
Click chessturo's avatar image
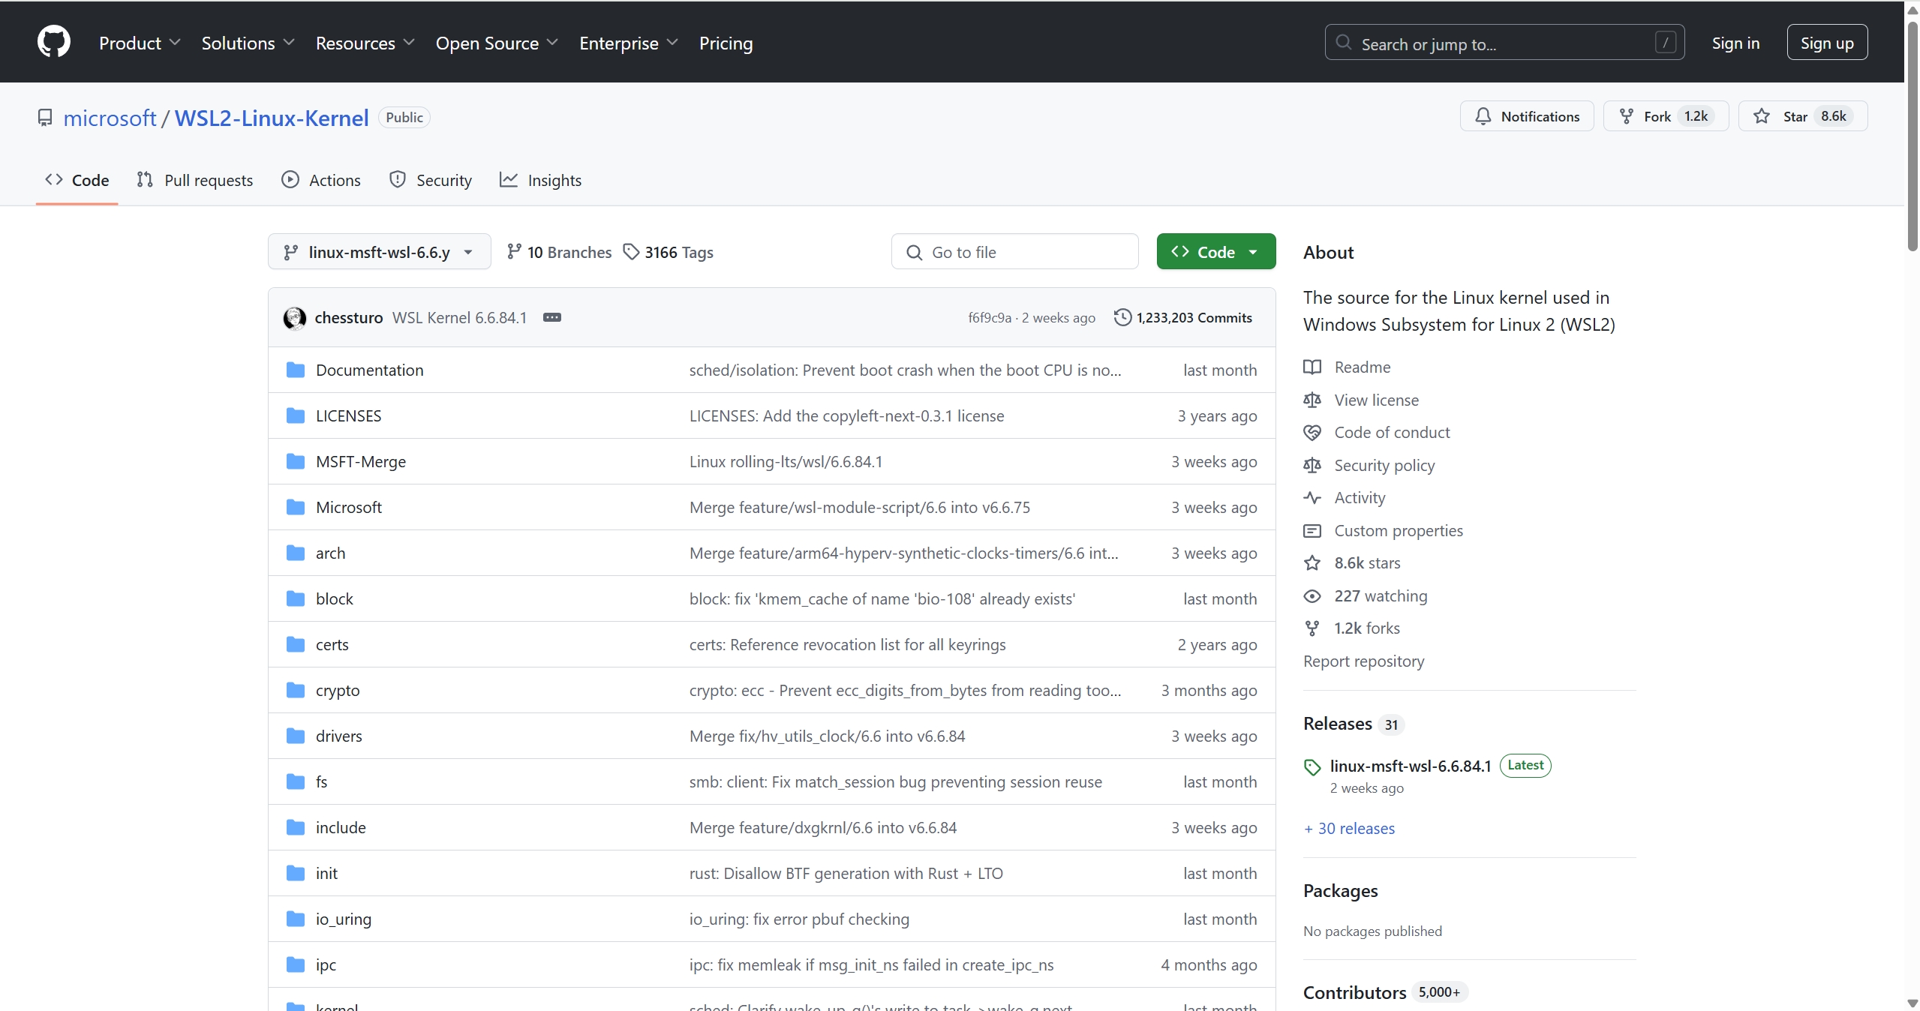tap(294, 318)
